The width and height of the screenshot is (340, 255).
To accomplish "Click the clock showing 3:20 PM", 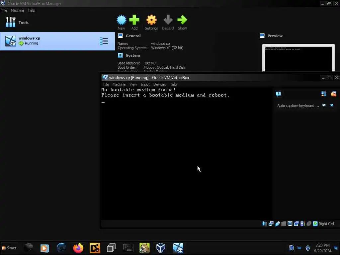I will tap(322, 245).
